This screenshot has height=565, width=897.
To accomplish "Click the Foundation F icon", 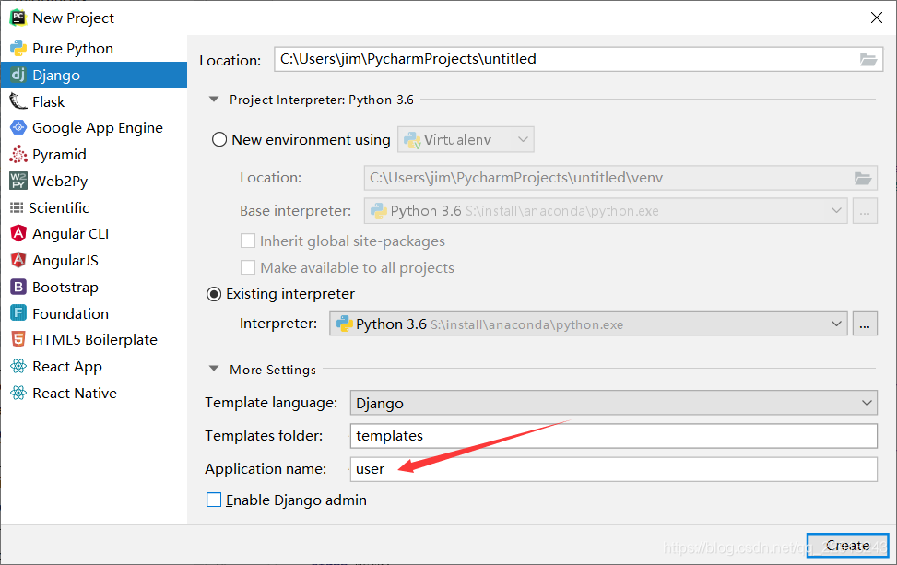I will click(18, 313).
